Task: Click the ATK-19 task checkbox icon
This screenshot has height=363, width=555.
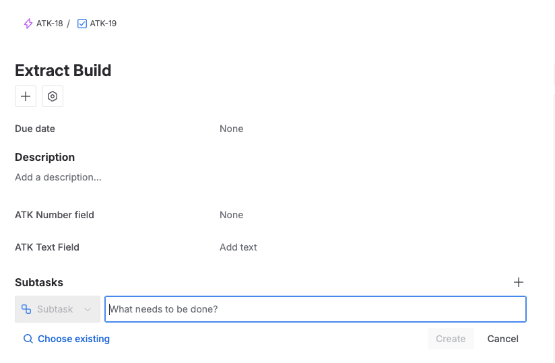Action: click(x=82, y=24)
